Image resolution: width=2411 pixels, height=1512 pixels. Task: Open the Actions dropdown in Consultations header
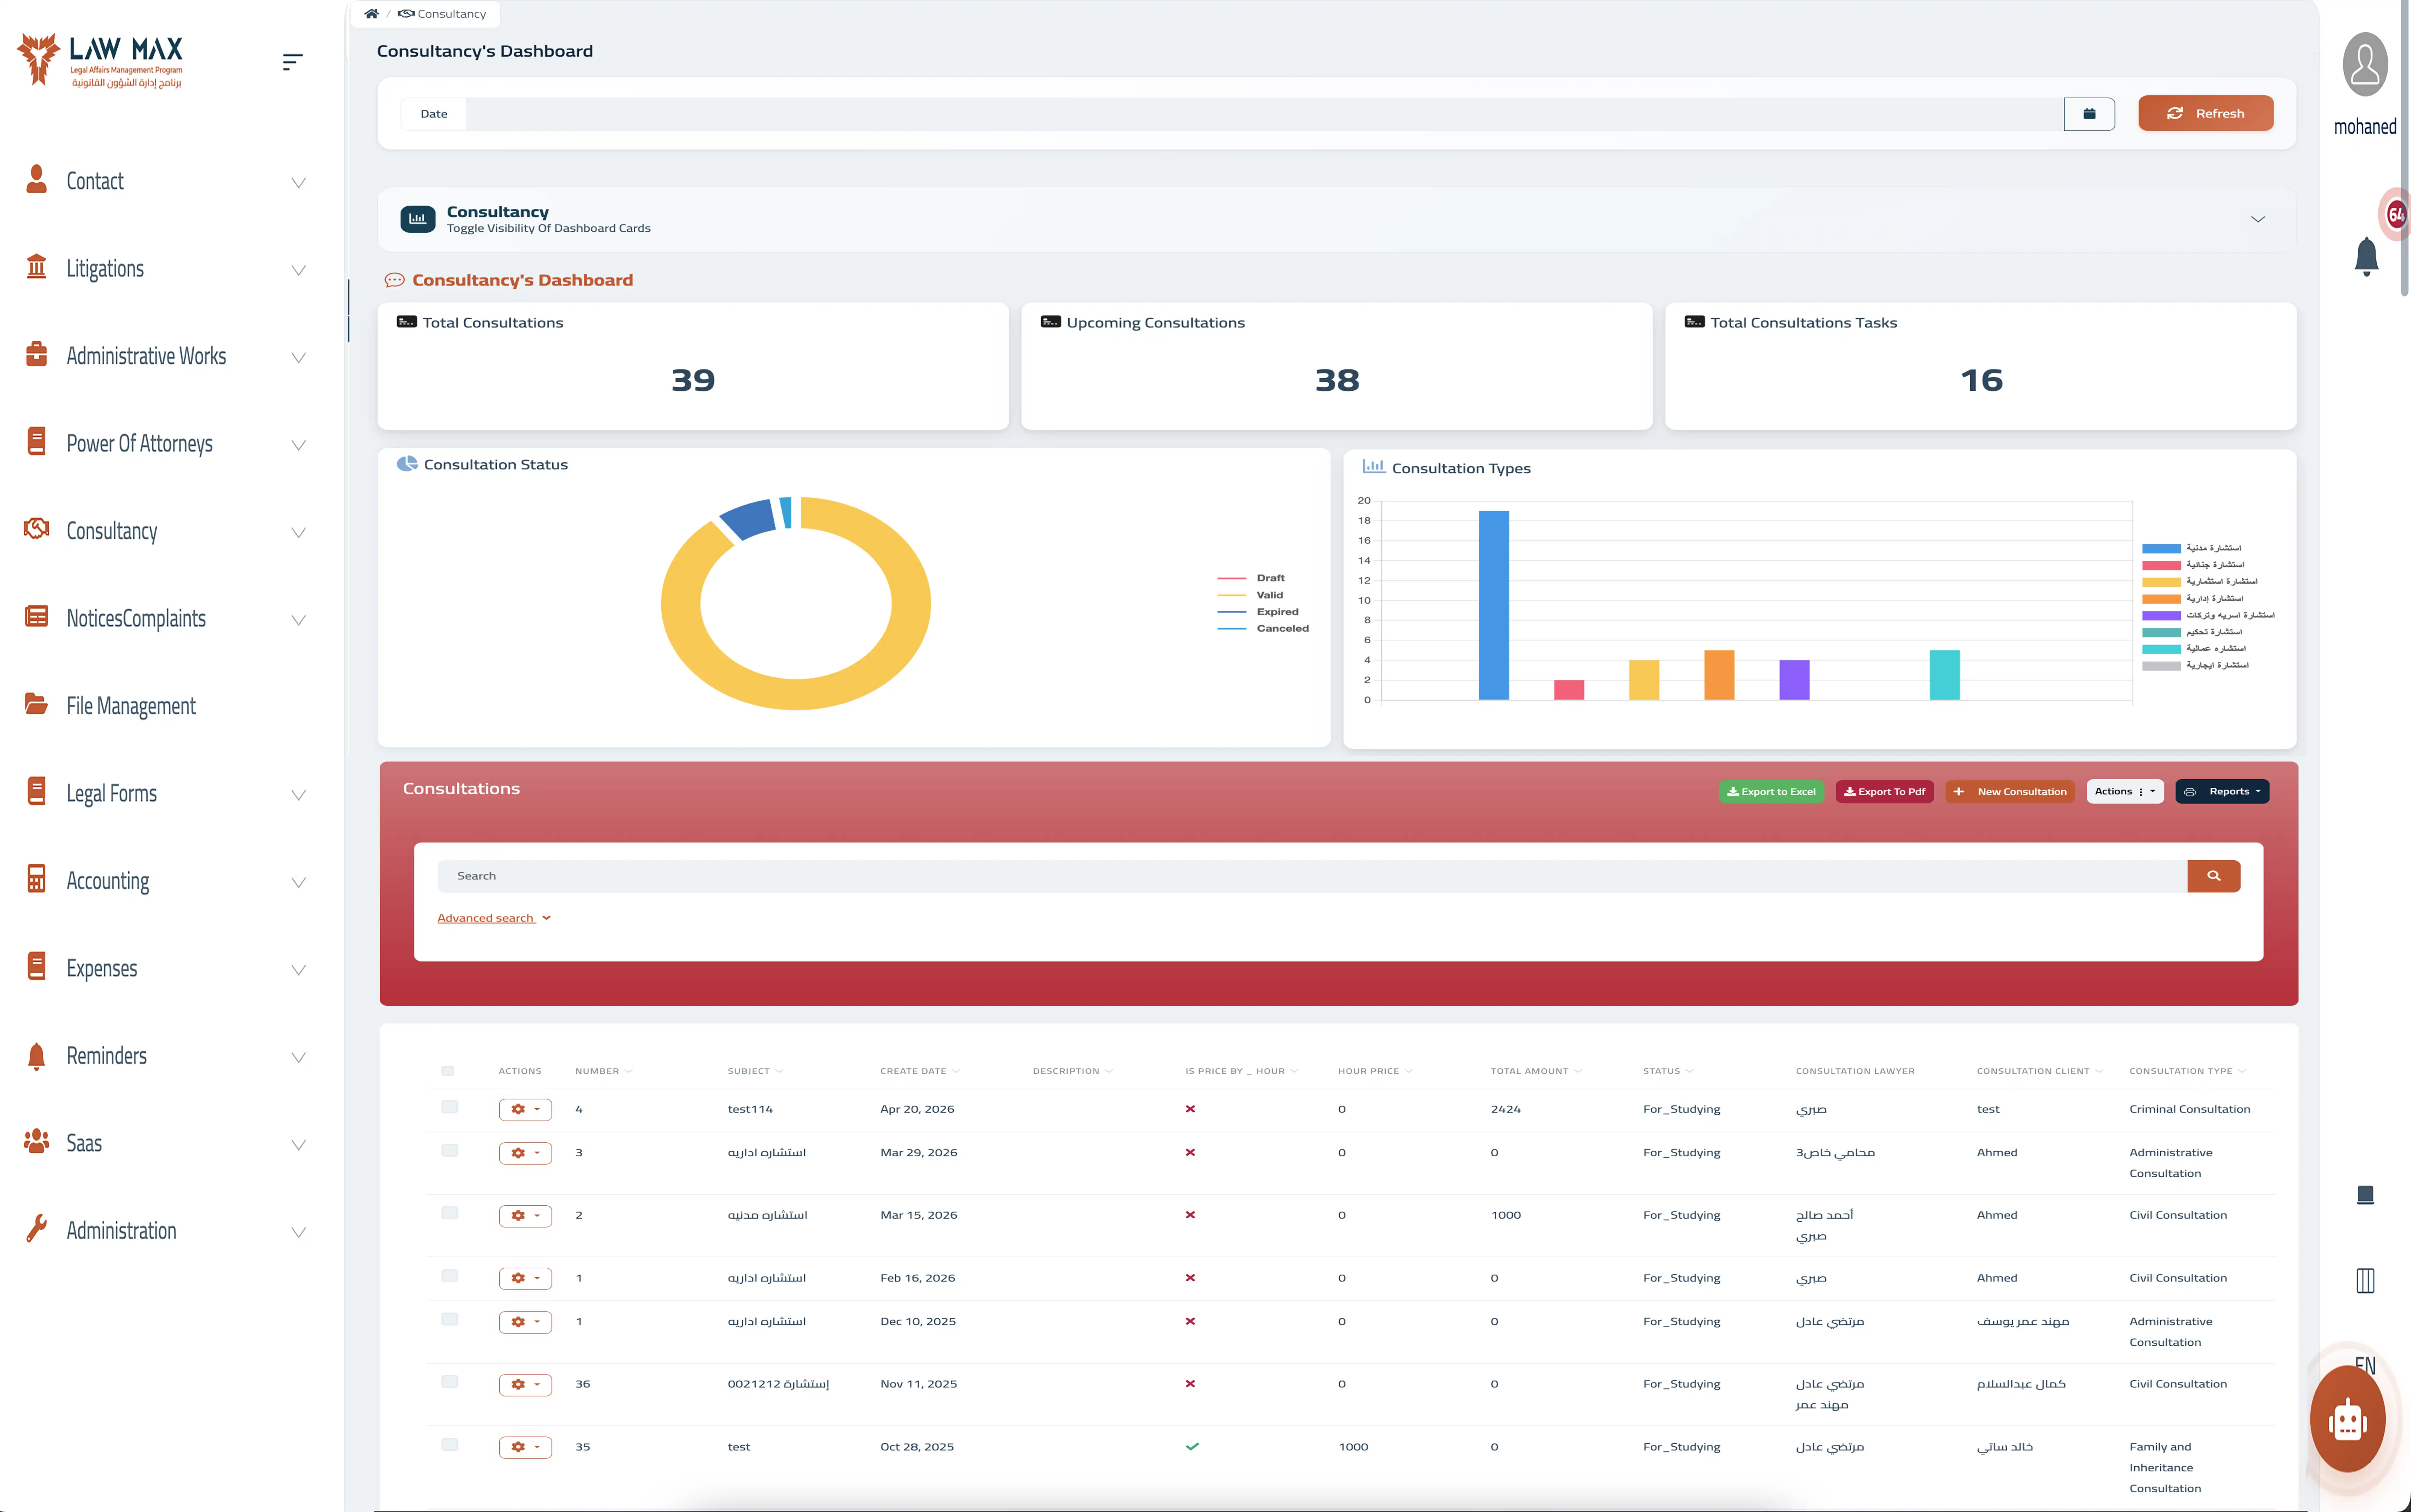[x=2125, y=792]
